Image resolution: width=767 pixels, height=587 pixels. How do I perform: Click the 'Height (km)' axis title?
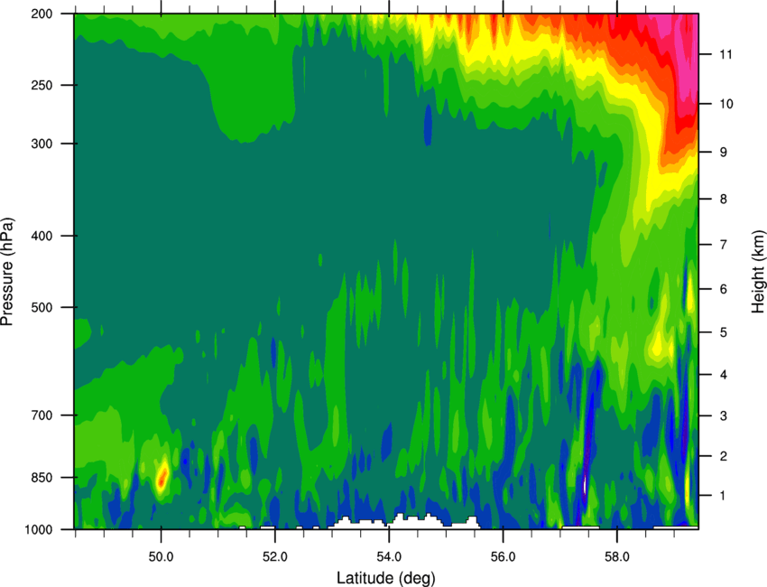click(758, 271)
